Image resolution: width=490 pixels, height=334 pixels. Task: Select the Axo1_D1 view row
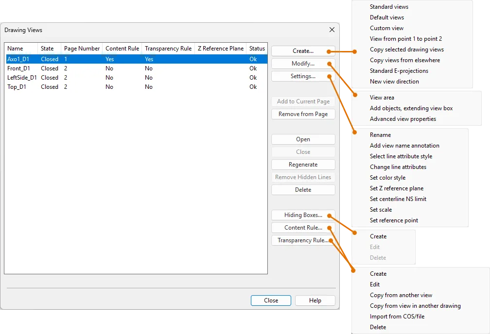[136, 59]
